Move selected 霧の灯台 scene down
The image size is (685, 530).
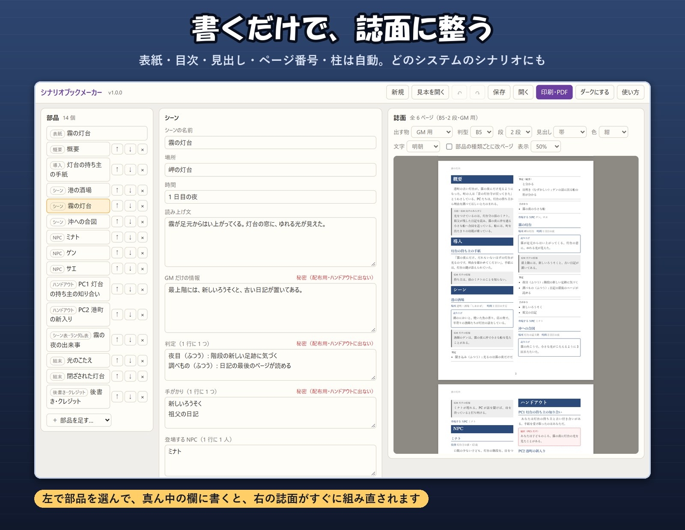click(x=130, y=206)
